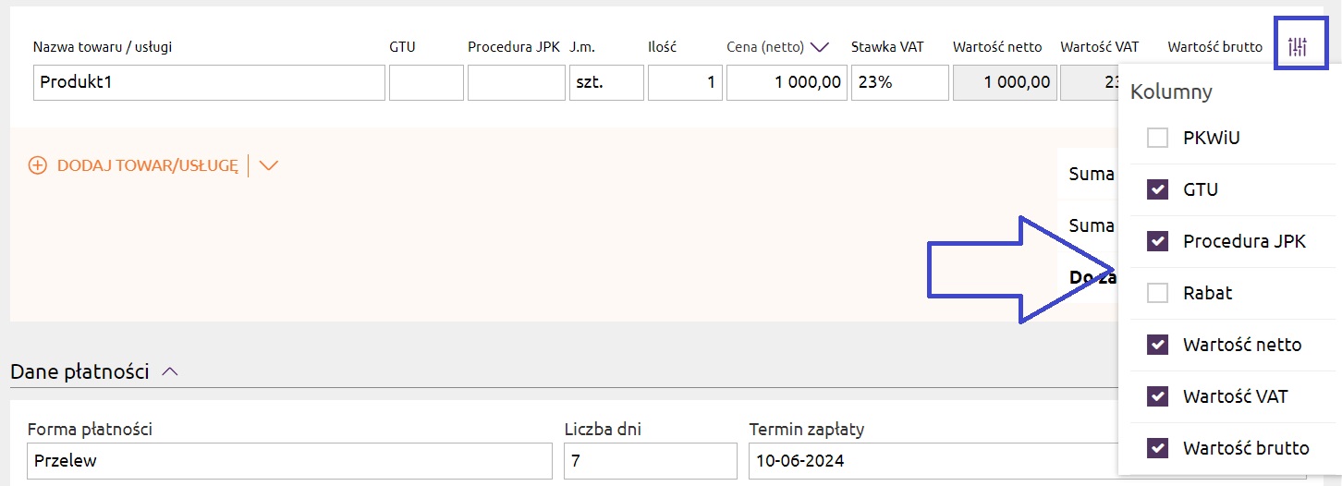Open the column settings sliders icon
This screenshot has height=486, width=1342.
tap(1298, 47)
